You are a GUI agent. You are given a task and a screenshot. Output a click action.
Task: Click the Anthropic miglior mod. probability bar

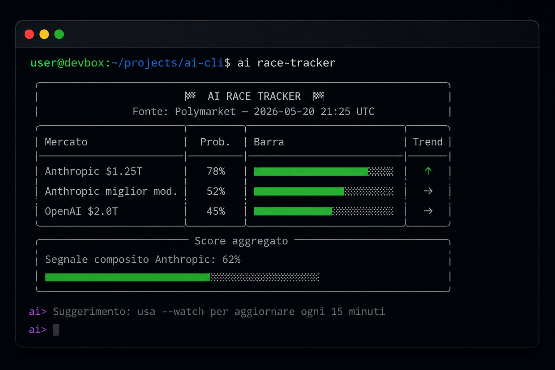323,191
